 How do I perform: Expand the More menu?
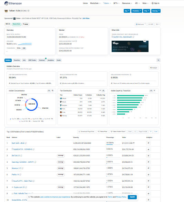click(145, 3)
